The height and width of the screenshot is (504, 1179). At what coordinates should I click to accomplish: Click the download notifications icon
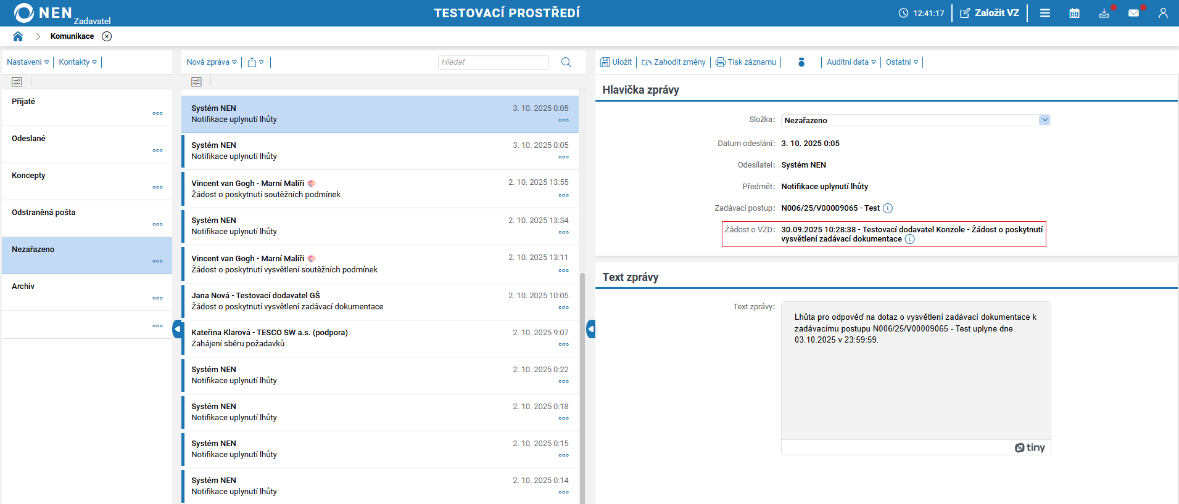click(x=1104, y=13)
